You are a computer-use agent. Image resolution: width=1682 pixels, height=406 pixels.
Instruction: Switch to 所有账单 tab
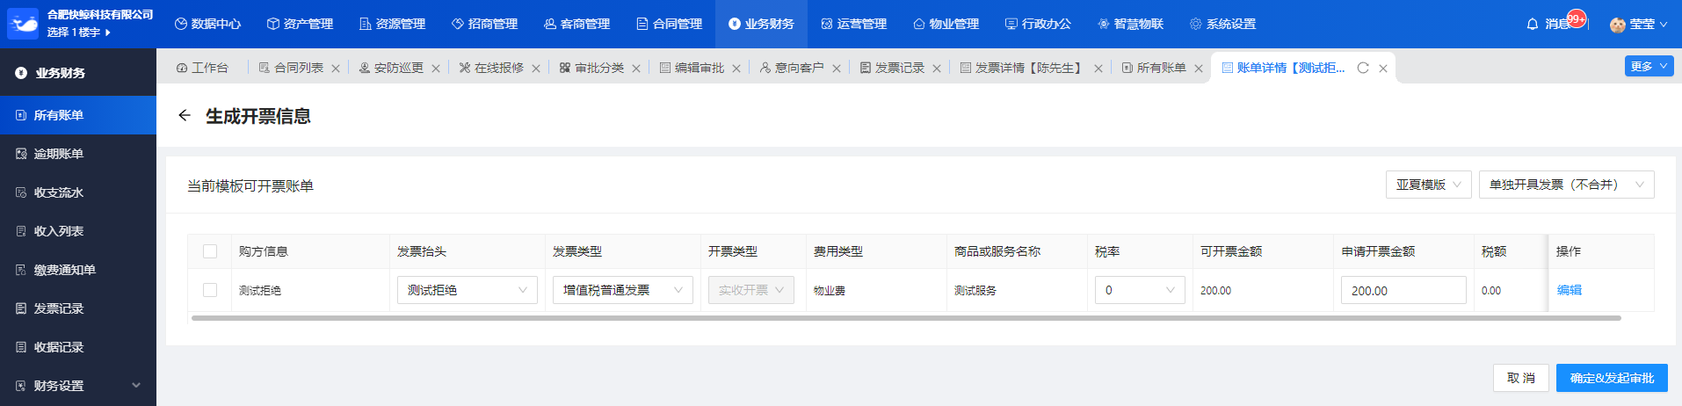tap(1154, 68)
